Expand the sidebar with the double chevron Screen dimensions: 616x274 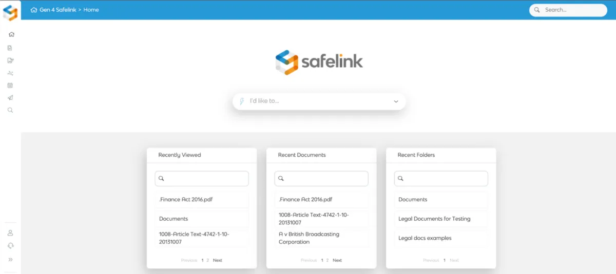tap(10, 260)
